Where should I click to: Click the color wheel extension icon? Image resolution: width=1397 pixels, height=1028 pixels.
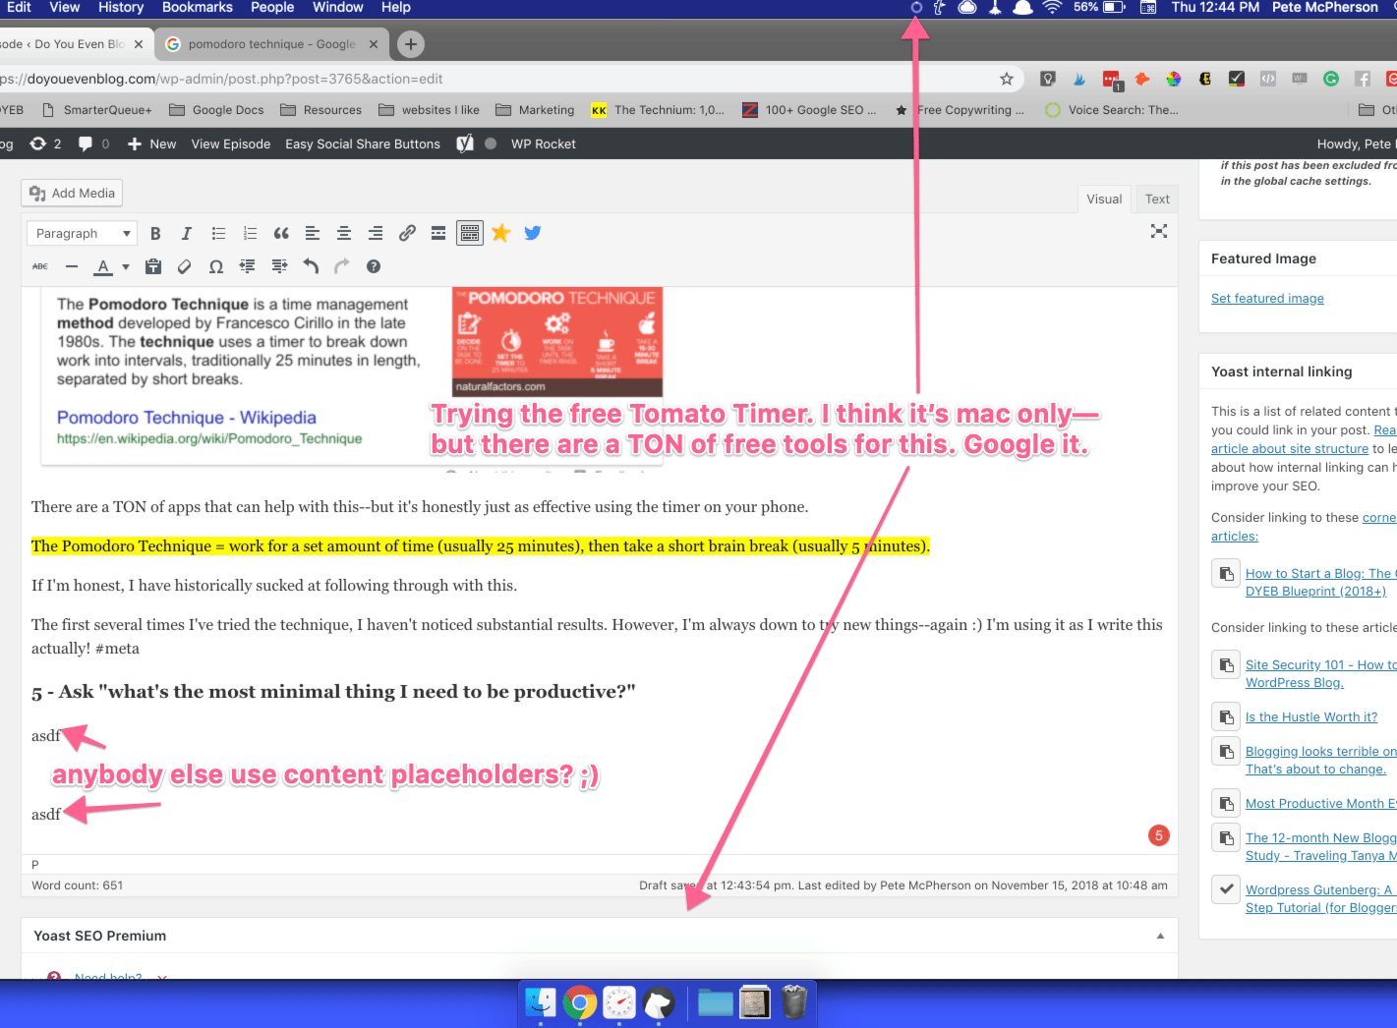pos(1174,79)
